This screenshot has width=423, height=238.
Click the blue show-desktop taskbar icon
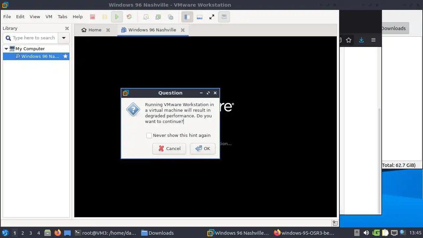point(67,233)
